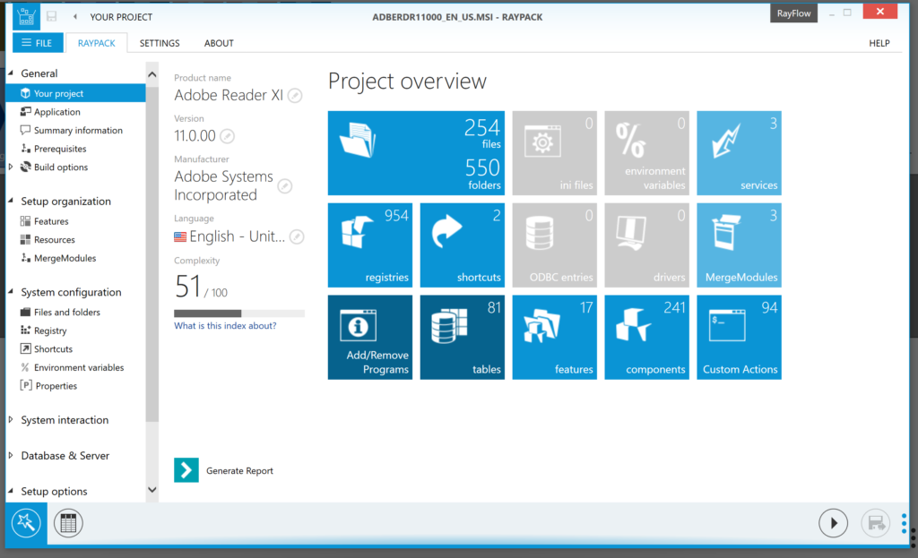
Task: Open the features tile
Action: pyautogui.click(x=554, y=337)
